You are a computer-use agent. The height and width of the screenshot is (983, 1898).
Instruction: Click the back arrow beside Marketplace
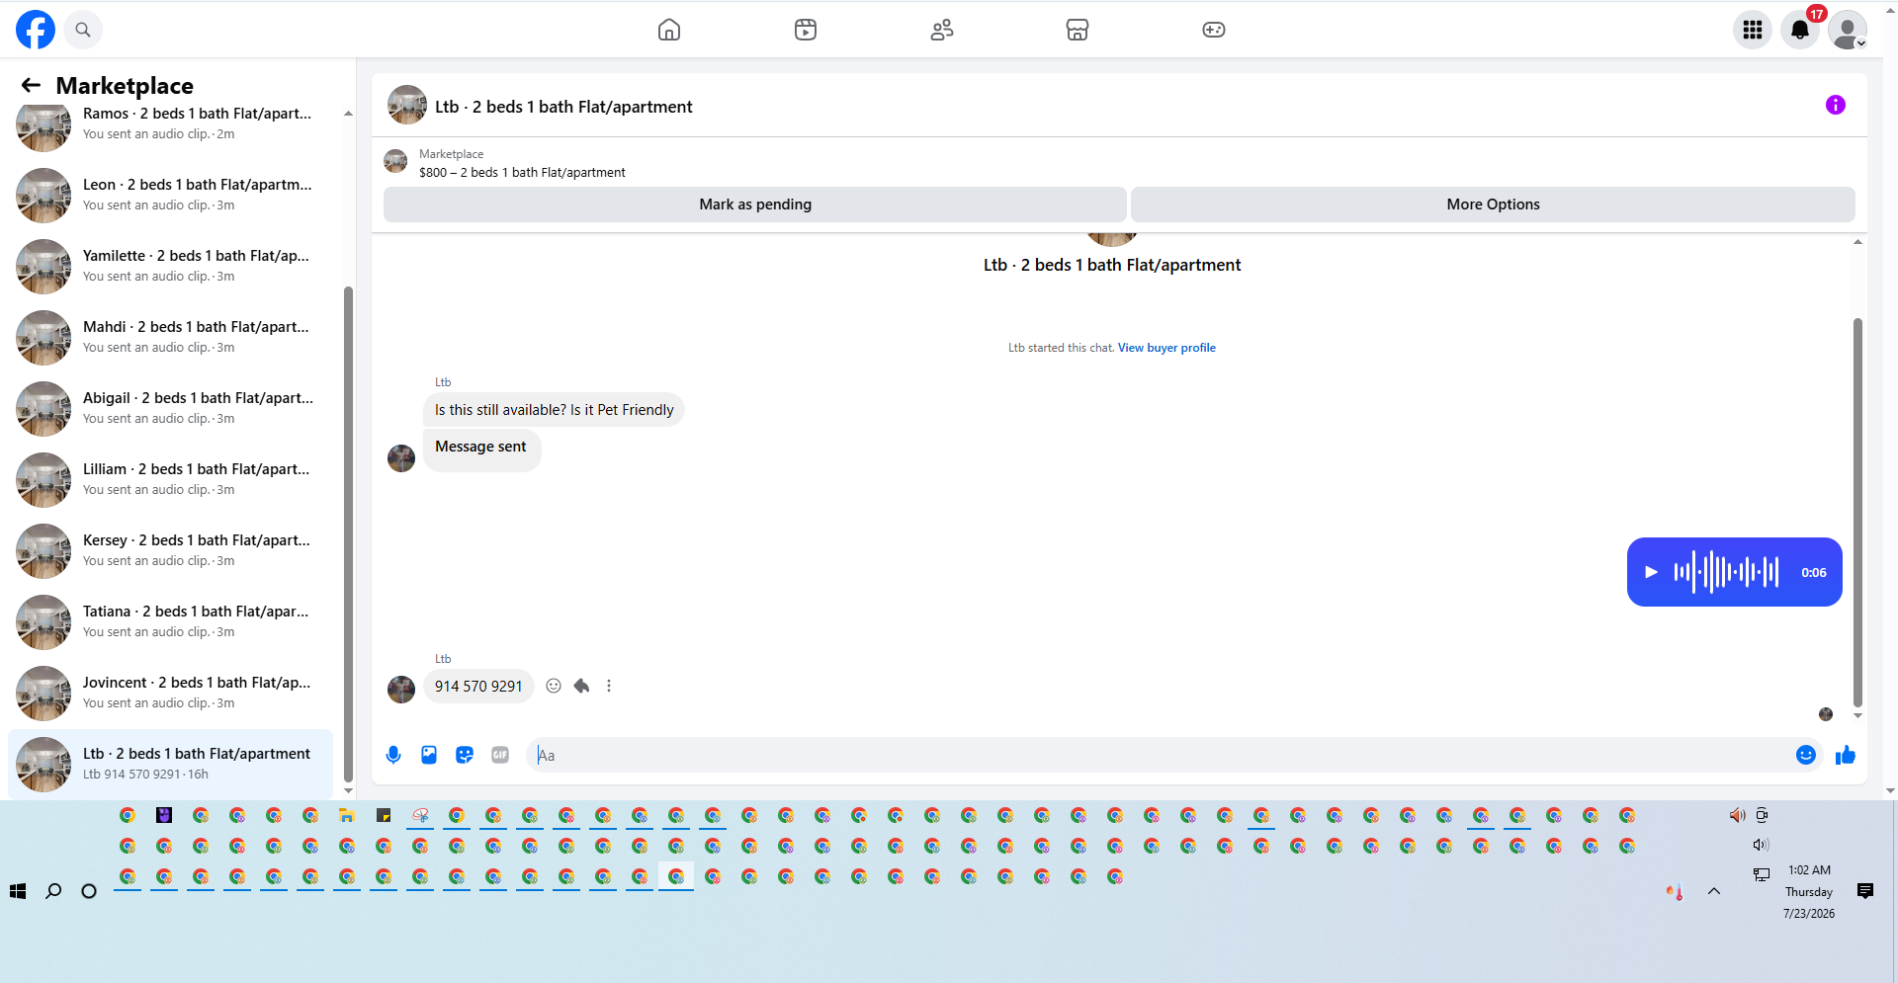tap(31, 86)
